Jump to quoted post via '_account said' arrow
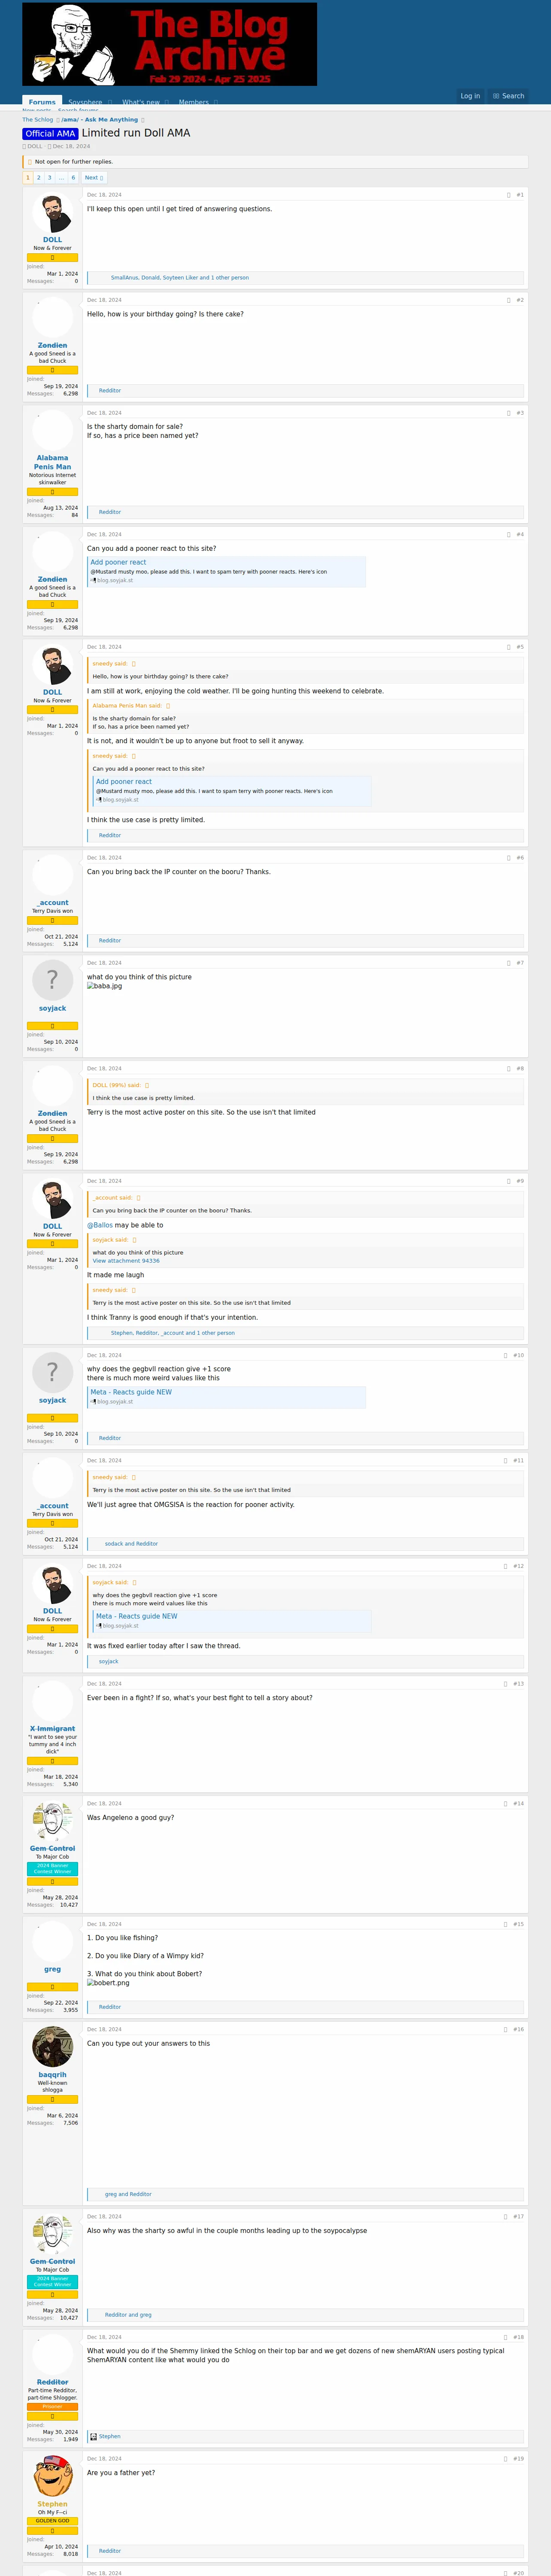The image size is (551, 2576). pos(138,1198)
